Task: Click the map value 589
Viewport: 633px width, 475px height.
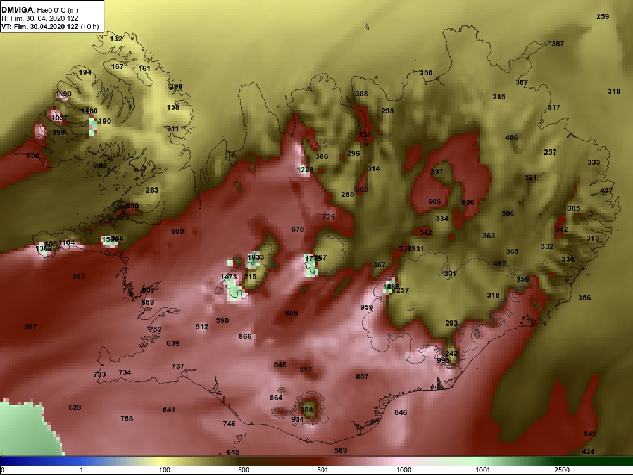Action: pos(341,450)
